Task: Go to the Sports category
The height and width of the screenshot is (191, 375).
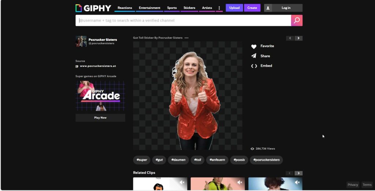Action: point(172,8)
